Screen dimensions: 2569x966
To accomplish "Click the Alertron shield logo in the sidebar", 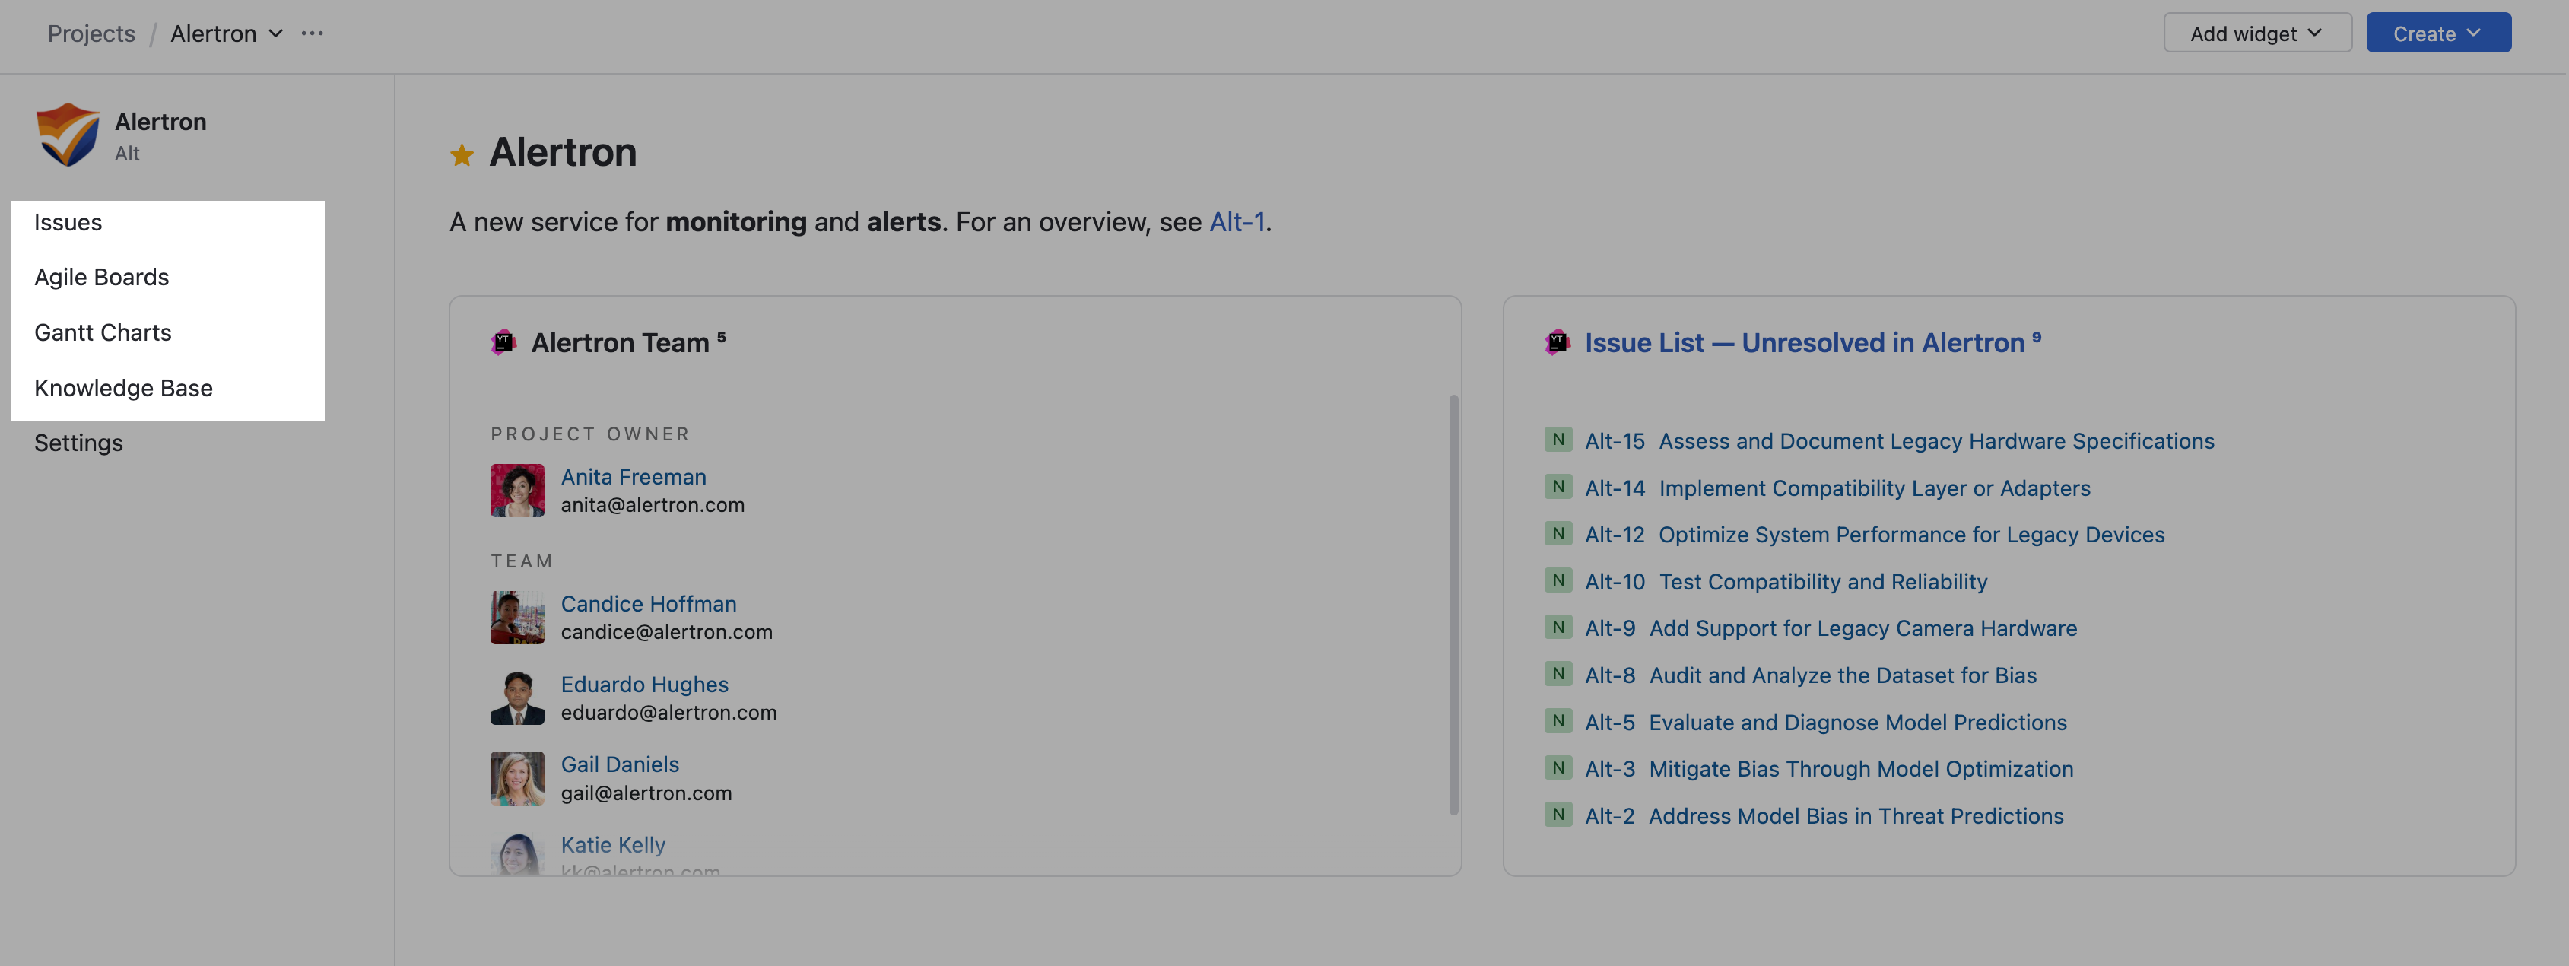I will (x=68, y=135).
